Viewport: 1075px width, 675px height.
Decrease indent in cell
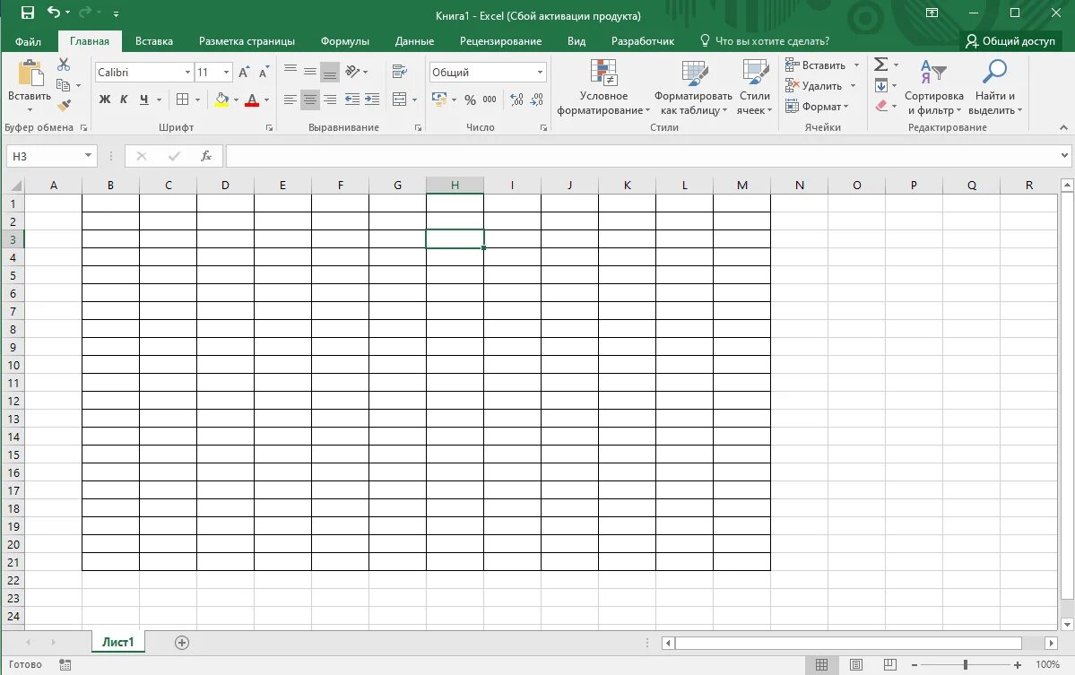[x=352, y=100]
